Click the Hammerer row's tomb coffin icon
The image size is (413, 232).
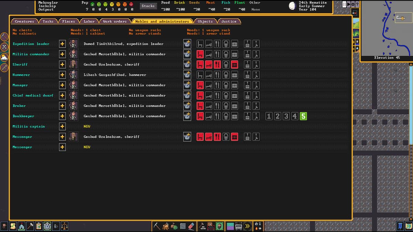coord(226,75)
